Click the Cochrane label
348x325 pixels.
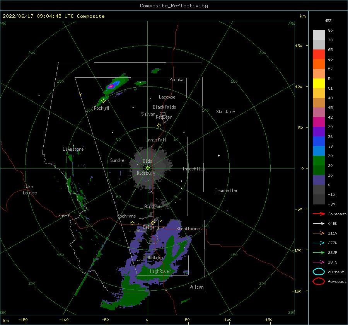coord(126,216)
